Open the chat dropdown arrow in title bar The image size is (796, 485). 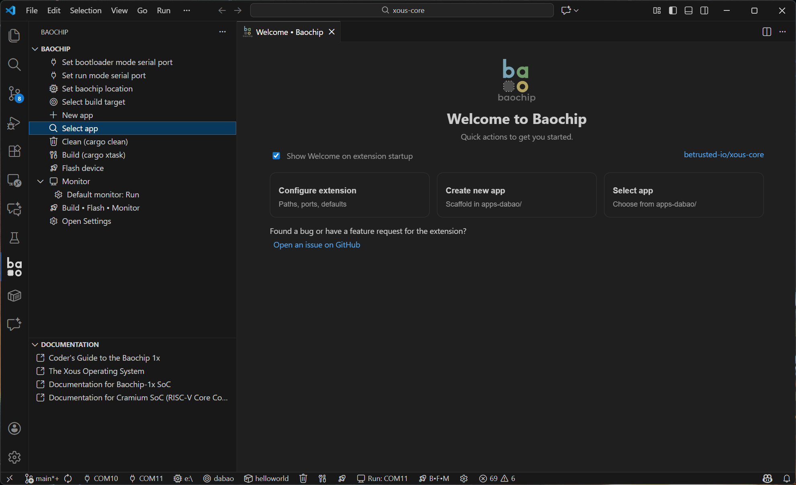pos(576,10)
